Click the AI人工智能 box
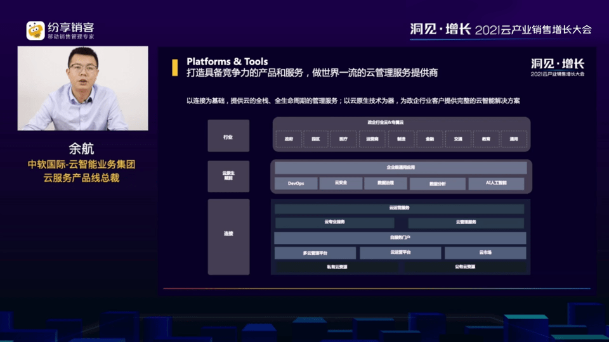 click(x=496, y=183)
